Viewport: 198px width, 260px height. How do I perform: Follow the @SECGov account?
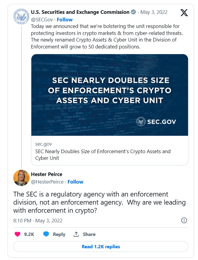click(64, 20)
